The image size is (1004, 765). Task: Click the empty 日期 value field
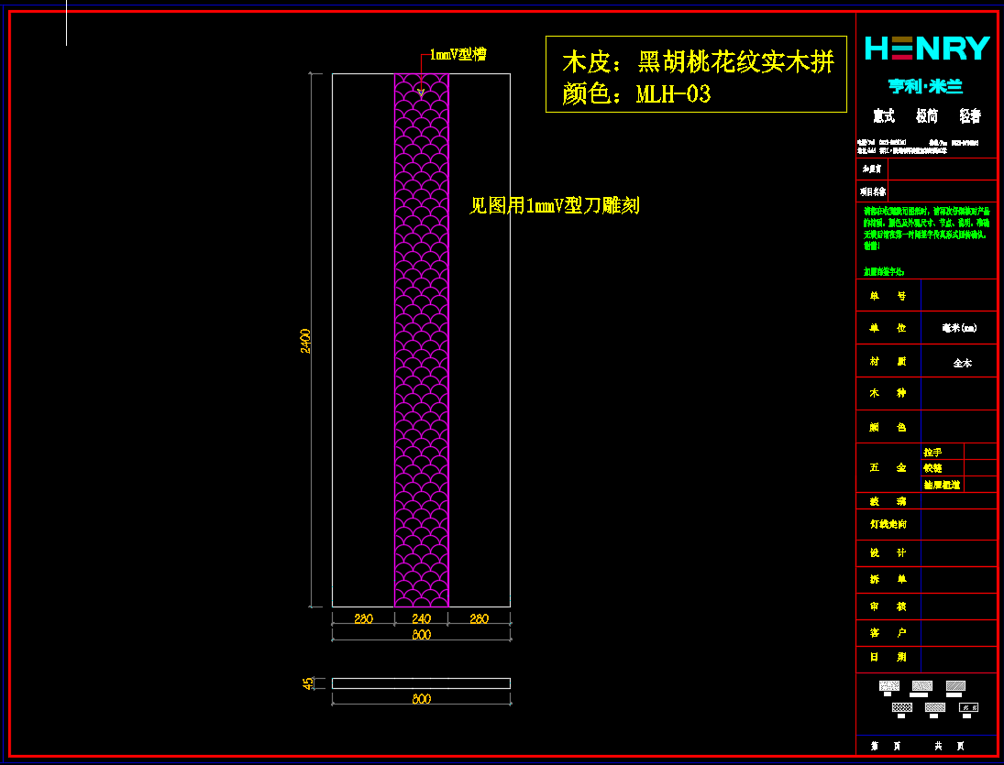pos(958,657)
